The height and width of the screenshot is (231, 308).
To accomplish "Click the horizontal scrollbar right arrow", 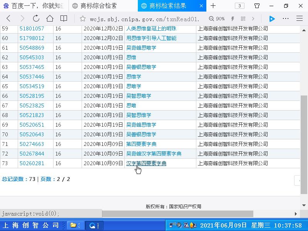I will (x=296, y=214).
